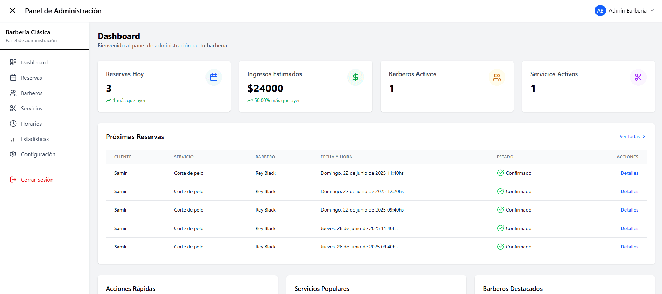Close the sidebar with the X icon

(13, 10)
